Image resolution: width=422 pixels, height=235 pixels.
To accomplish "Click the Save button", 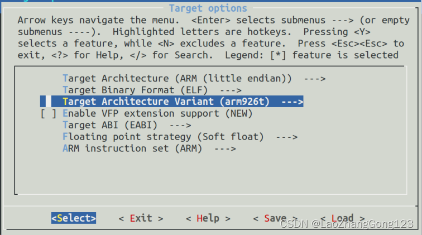I will 275,218.
